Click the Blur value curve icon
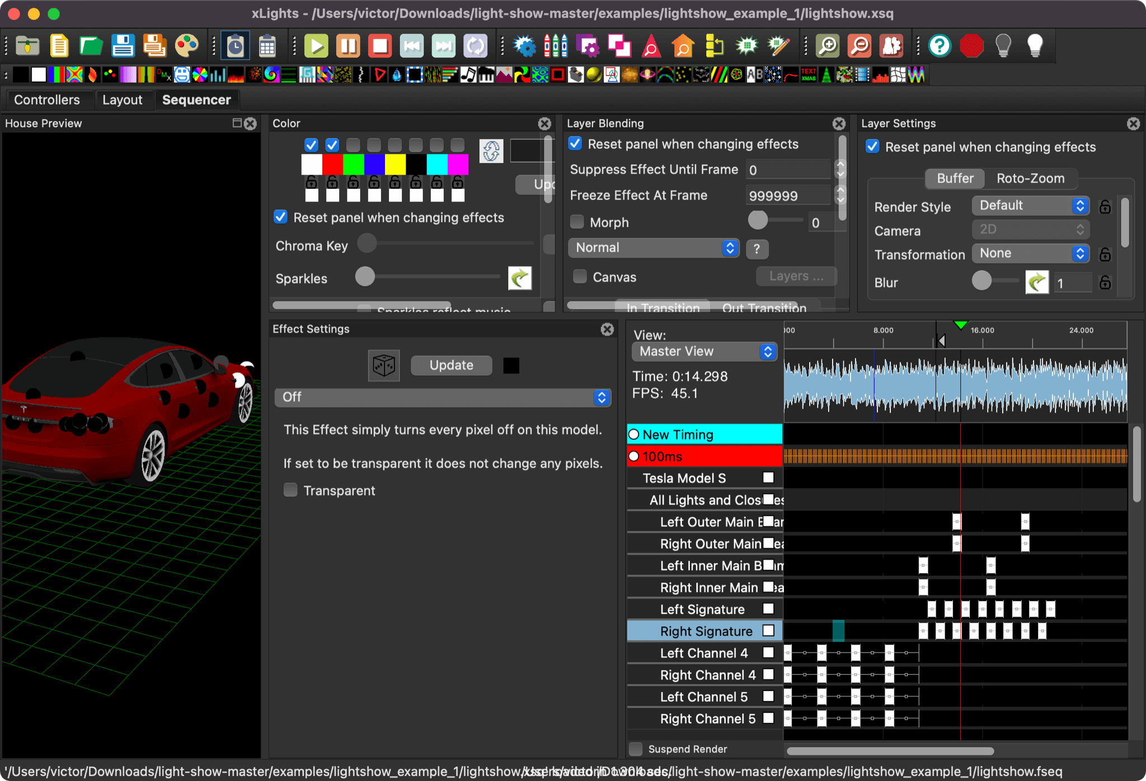 [1037, 282]
